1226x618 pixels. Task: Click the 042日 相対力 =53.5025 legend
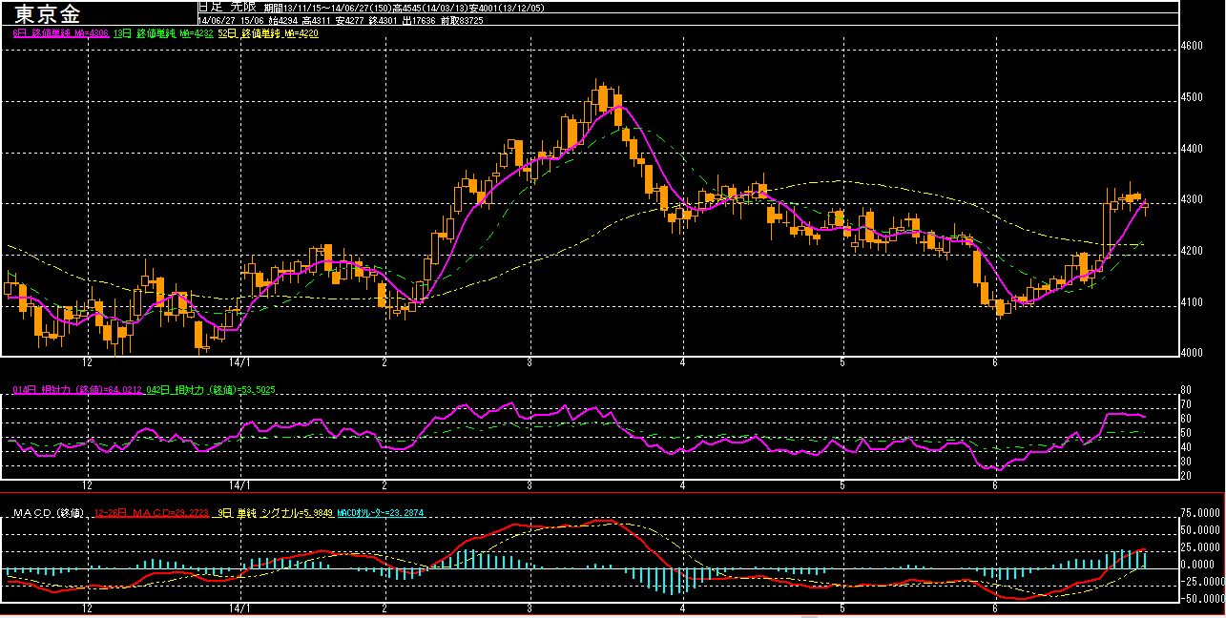coord(211,390)
